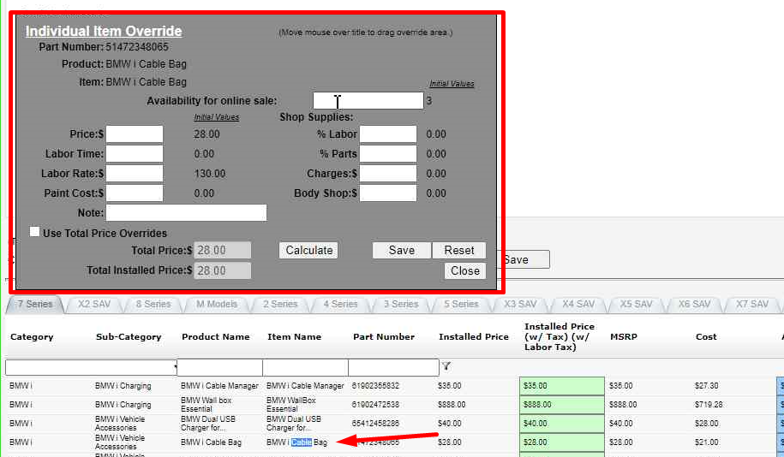This screenshot has height=457, width=784.
Task: Click the Installed Price column header
Action: 474,337
